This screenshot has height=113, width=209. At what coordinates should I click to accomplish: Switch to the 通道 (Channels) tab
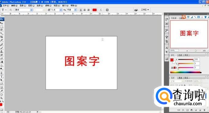pyautogui.click(x=180, y=78)
